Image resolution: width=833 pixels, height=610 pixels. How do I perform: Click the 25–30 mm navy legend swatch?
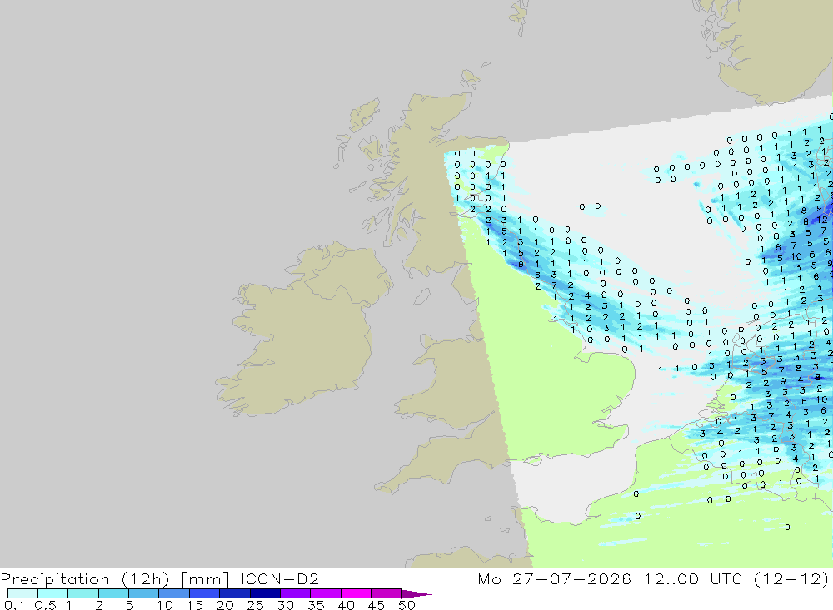[x=265, y=593]
